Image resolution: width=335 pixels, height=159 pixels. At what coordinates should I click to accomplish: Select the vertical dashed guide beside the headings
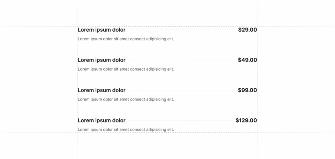coord(77,146)
